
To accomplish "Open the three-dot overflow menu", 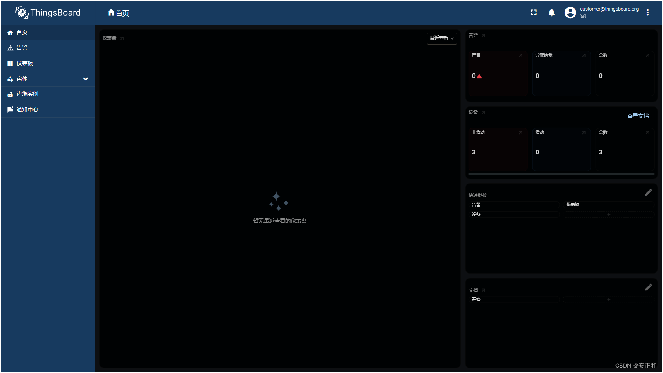I will 648,12.
